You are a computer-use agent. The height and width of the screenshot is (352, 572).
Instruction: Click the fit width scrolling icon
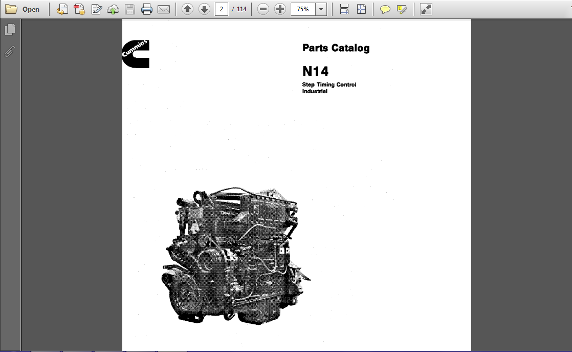coord(344,9)
